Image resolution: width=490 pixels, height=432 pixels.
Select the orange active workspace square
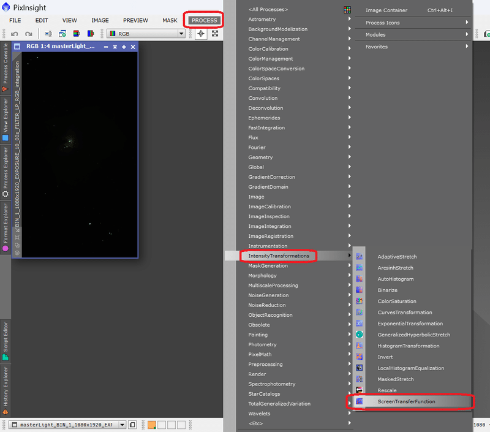pos(152,425)
